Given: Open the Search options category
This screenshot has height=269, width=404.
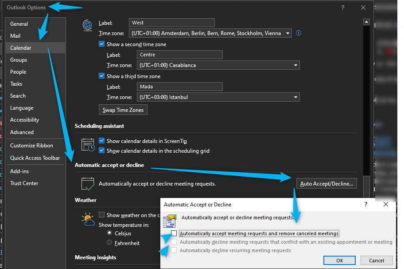Looking at the screenshot, I should (x=35, y=96).
